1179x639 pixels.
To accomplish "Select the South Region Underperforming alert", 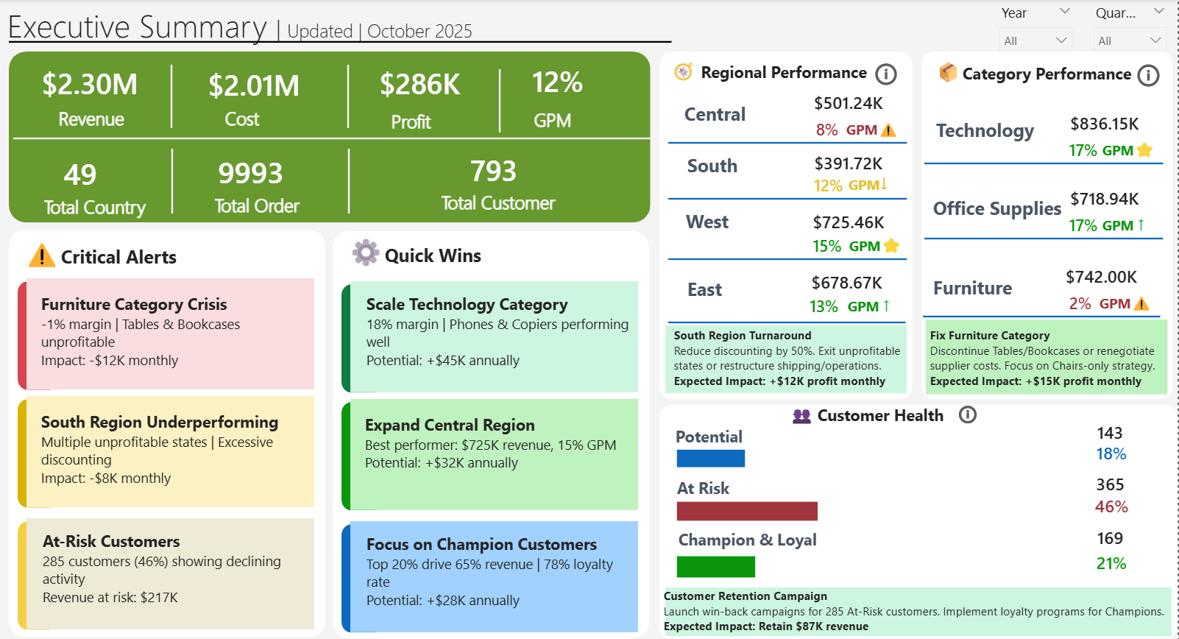I will [x=166, y=451].
